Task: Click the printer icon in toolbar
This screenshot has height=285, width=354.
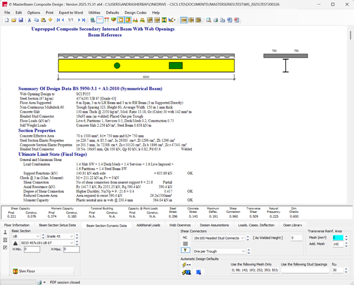Action: [215, 20]
